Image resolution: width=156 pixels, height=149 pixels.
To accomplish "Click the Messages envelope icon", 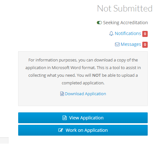I will click(x=117, y=44).
